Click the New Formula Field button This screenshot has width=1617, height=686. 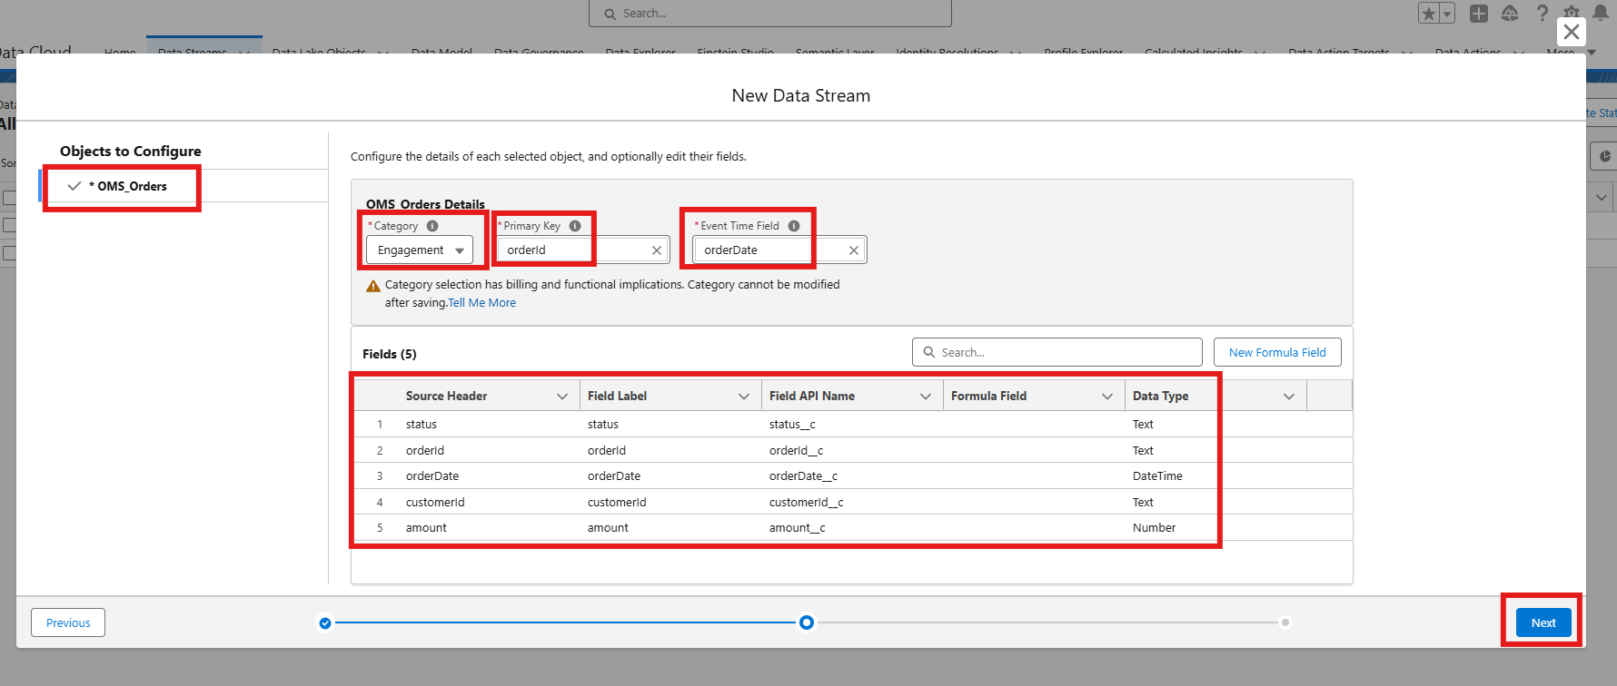pyautogui.click(x=1276, y=352)
